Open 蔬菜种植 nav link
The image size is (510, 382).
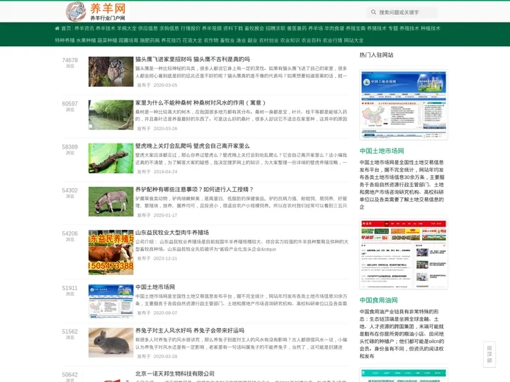coord(108,40)
